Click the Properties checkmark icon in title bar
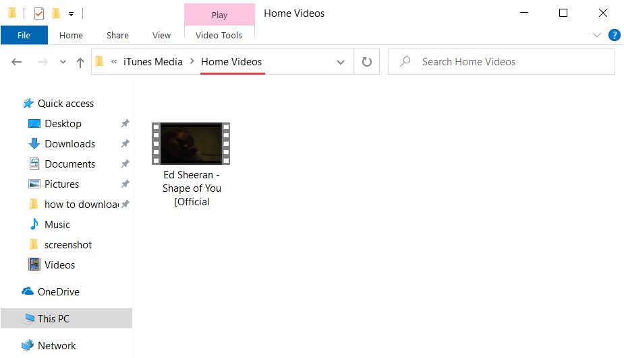This screenshot has height=358, width=624. click(x=39, y=13)
